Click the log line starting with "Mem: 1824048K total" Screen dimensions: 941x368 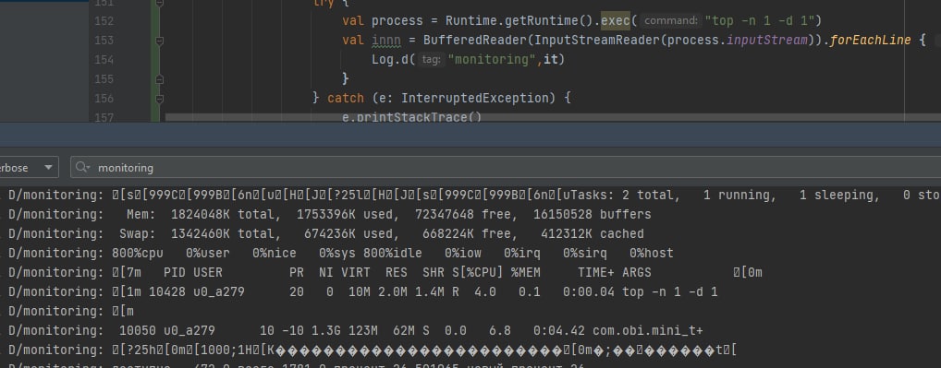coord(329,214)
